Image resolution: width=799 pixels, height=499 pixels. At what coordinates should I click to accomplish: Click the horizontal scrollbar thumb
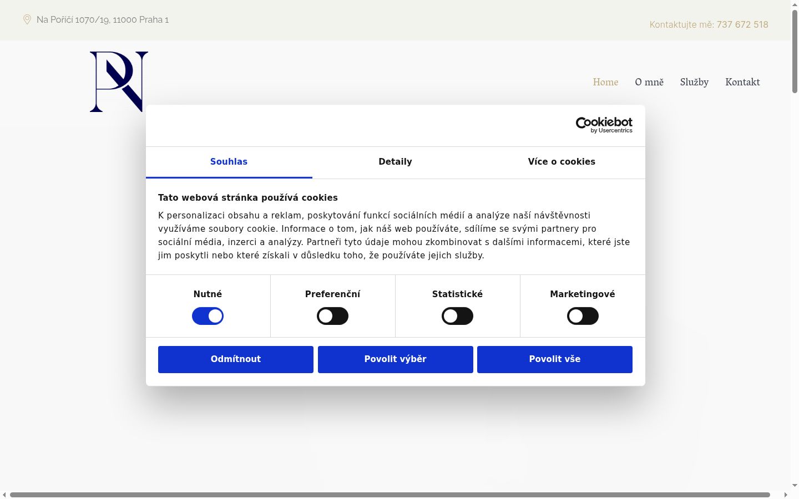(390, 495)
